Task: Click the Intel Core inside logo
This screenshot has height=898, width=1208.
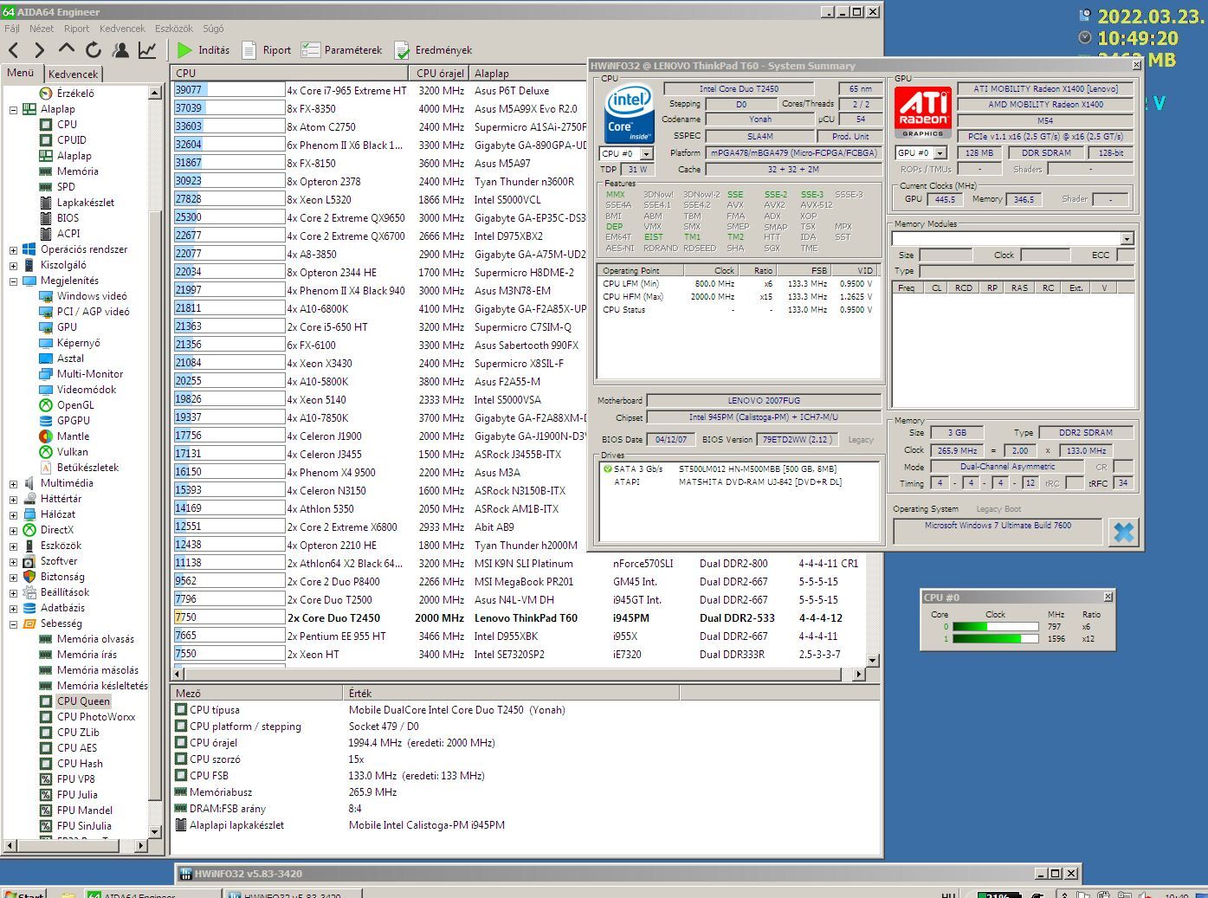Action: pyautogui.click(x=629, y=113)
